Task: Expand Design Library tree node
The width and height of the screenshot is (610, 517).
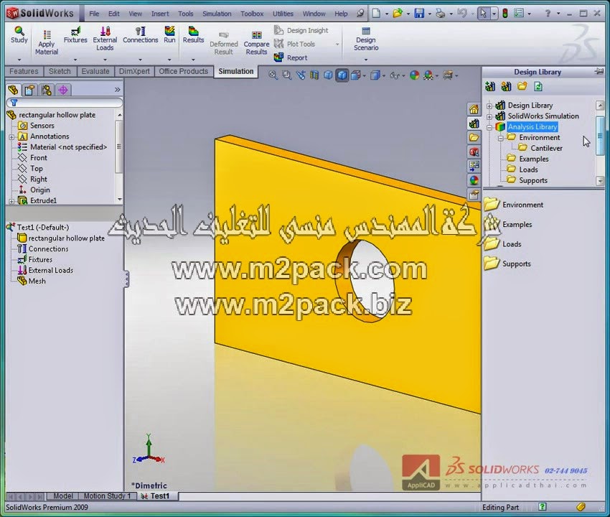Action: pyautogui.click(x=489, y=106)
